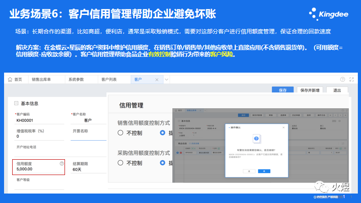Click the 保存并新增 button in customer form
Screen dimensions: 361x203
pyautogui.click(x=310, y=90)
